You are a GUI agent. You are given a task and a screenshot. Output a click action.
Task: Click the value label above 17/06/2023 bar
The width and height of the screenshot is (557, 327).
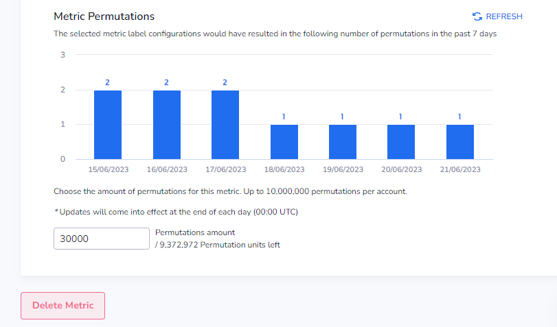[225, 82]
